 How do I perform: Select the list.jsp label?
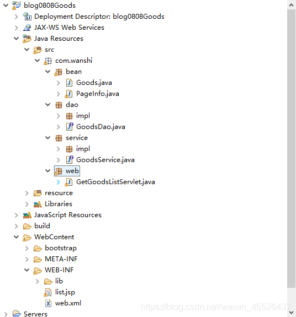65,292
